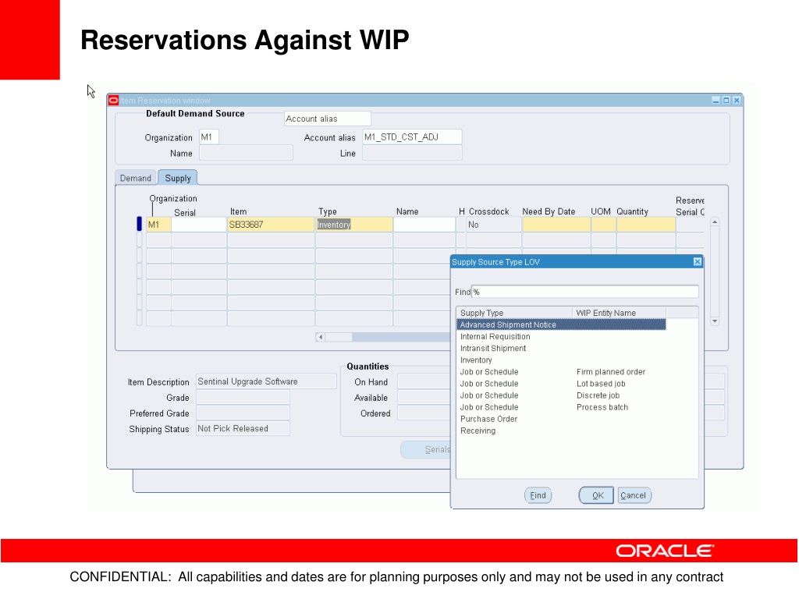Click the Crossdock cell showing No
Viewport: 799px width, 599px height.
[x=494, y=225]
